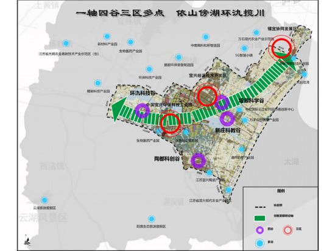Select the 陶都科创谷 purple ring

[199, 161]
